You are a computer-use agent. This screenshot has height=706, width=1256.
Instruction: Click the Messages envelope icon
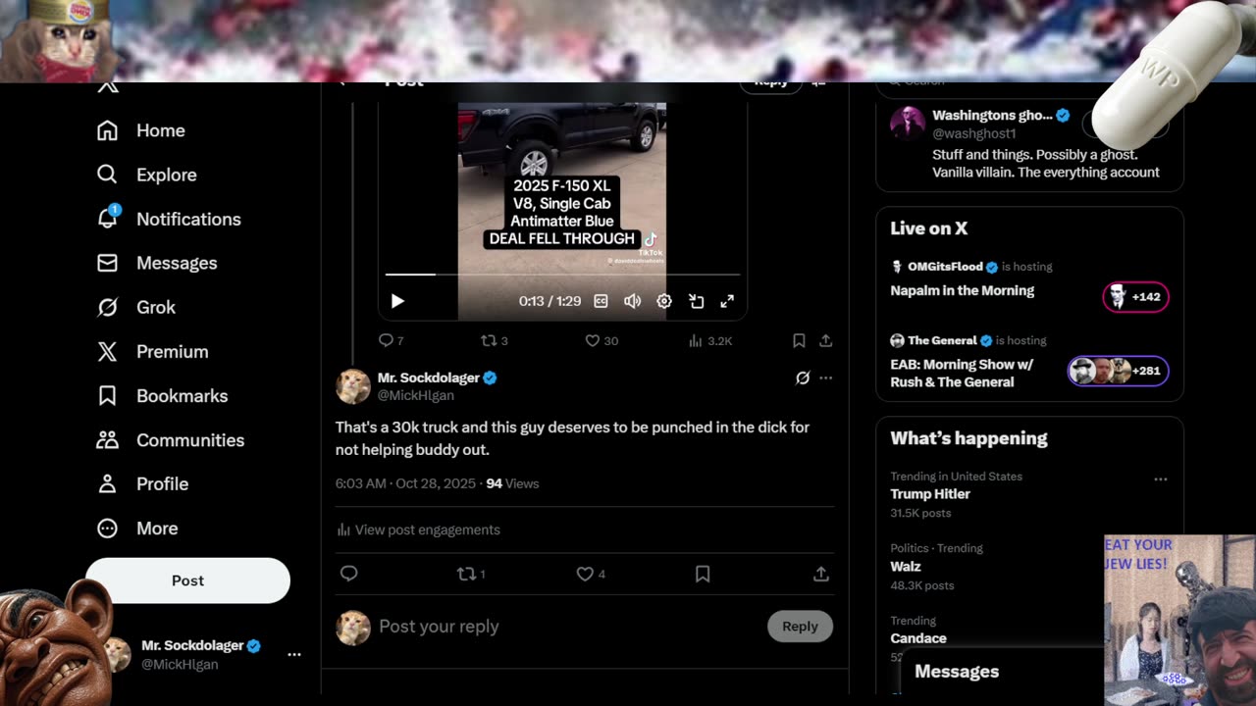[107, 263]
